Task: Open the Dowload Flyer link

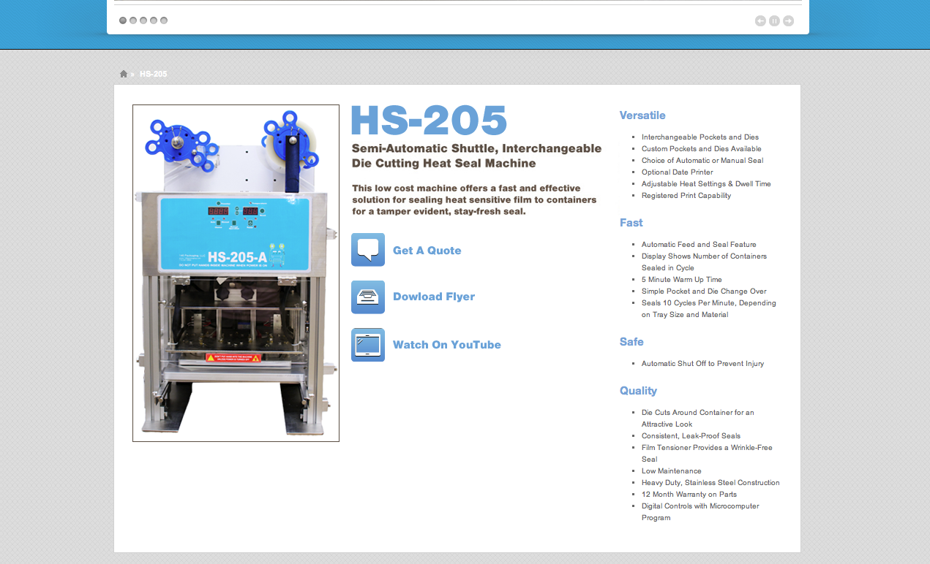Action: coord(434,297)
